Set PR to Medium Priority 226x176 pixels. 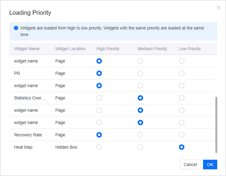coord(140,74)
